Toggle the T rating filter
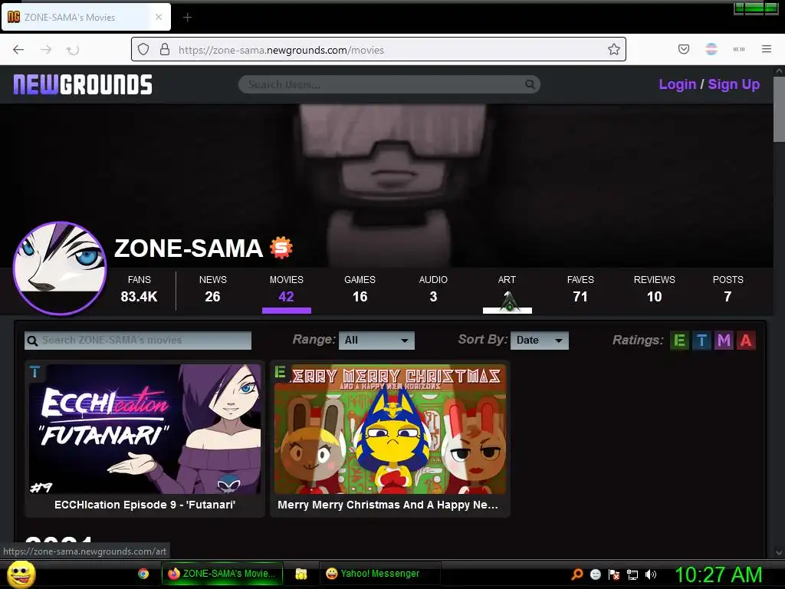This screenshot has height=589, width=785. pos(701,341)
